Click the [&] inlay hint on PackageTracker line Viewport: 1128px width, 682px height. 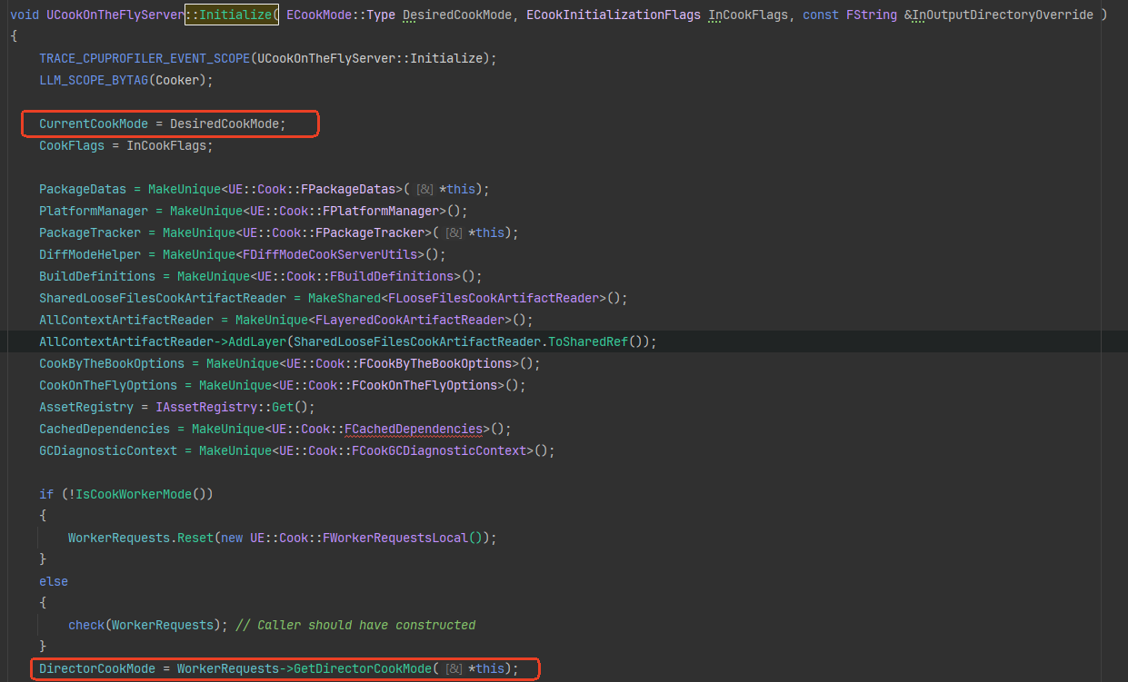point(454,233)
